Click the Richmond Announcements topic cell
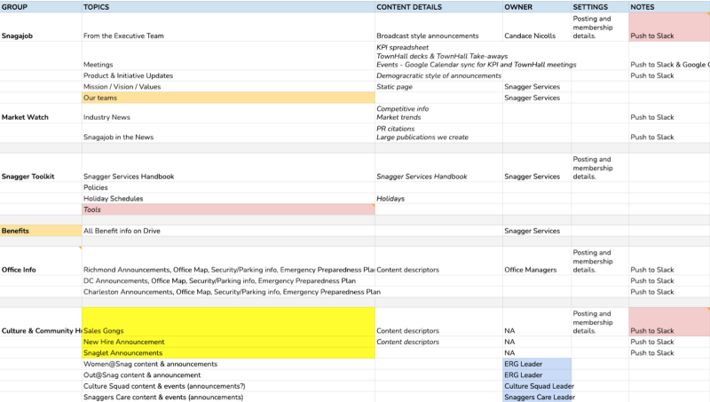Viewport: 710px width, 402px height. (x=228, y=261)
